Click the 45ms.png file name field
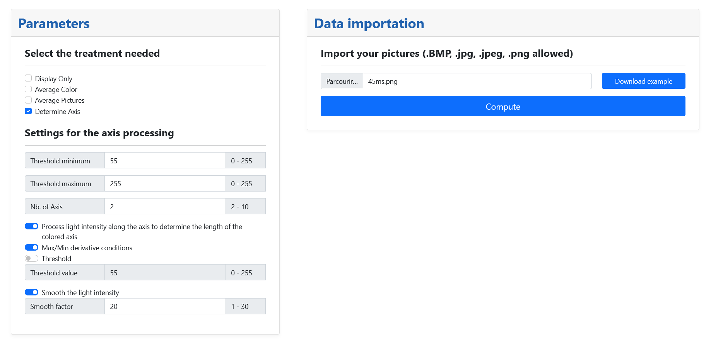This screenshot has width=711, height=346. tap(477, 81)
